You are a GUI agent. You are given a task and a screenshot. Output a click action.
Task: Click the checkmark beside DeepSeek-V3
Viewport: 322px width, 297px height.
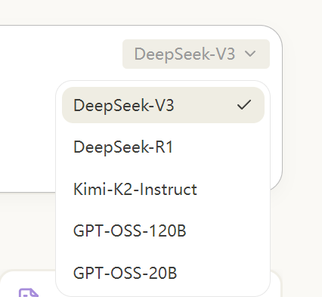tap(244, 104)
